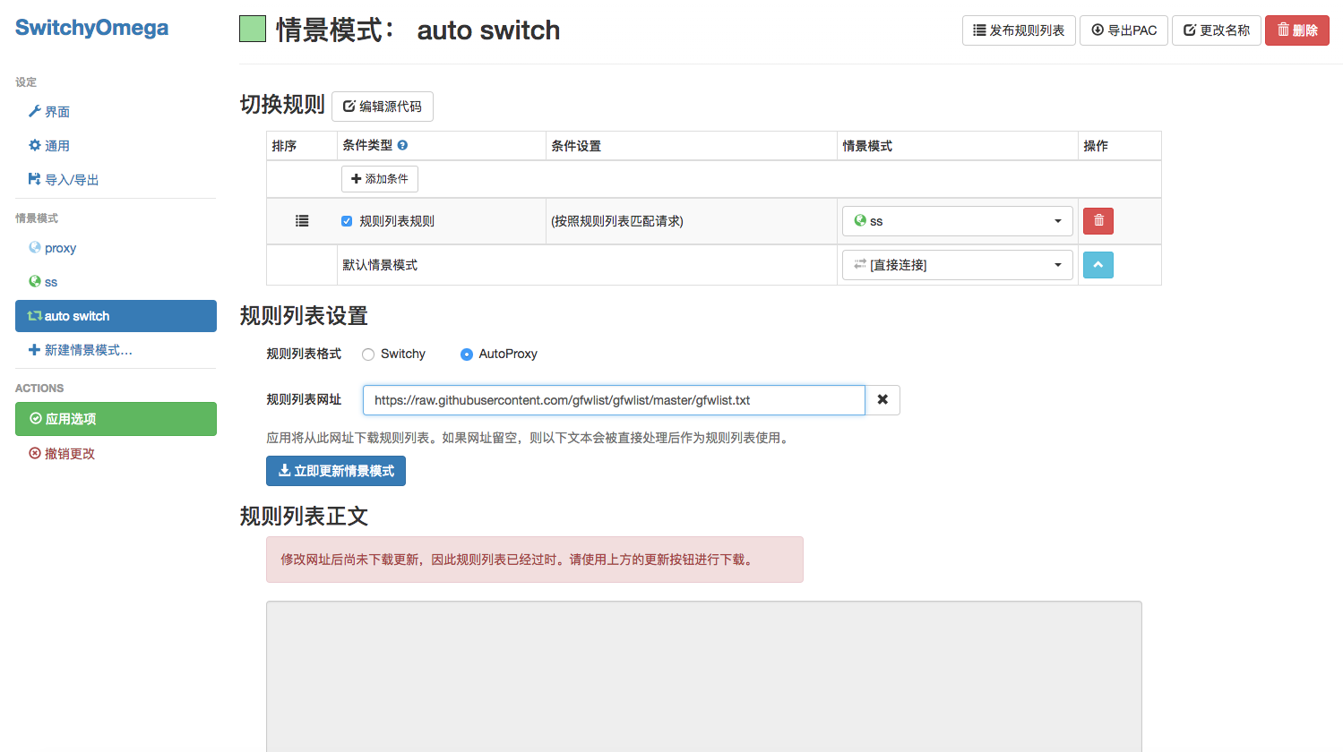1343x752 pixels.
Task: Rename profile via 更改名称 button
Action: click(1217, 30)
